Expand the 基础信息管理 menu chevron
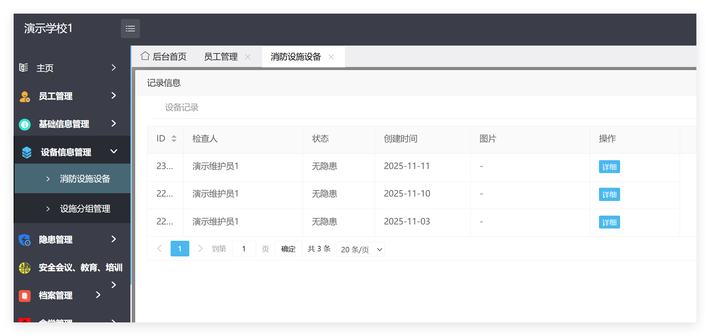The image size is (710, 336). tap(114, 123)
